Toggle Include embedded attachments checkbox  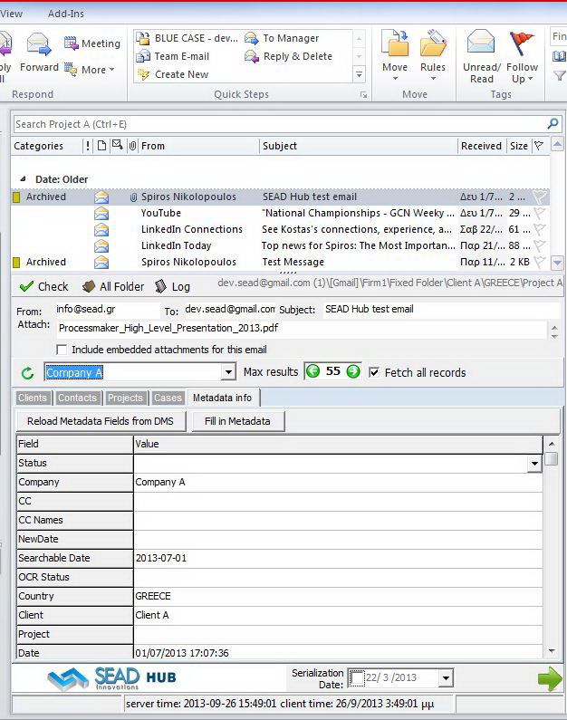coord(61,350)
